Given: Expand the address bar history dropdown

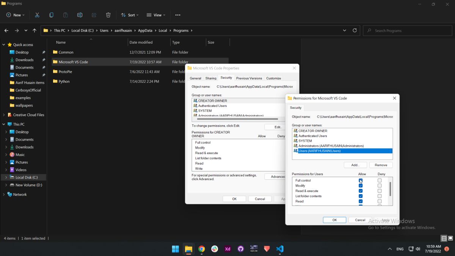Looking at the screenshot, I should click(x=344, y=30).
